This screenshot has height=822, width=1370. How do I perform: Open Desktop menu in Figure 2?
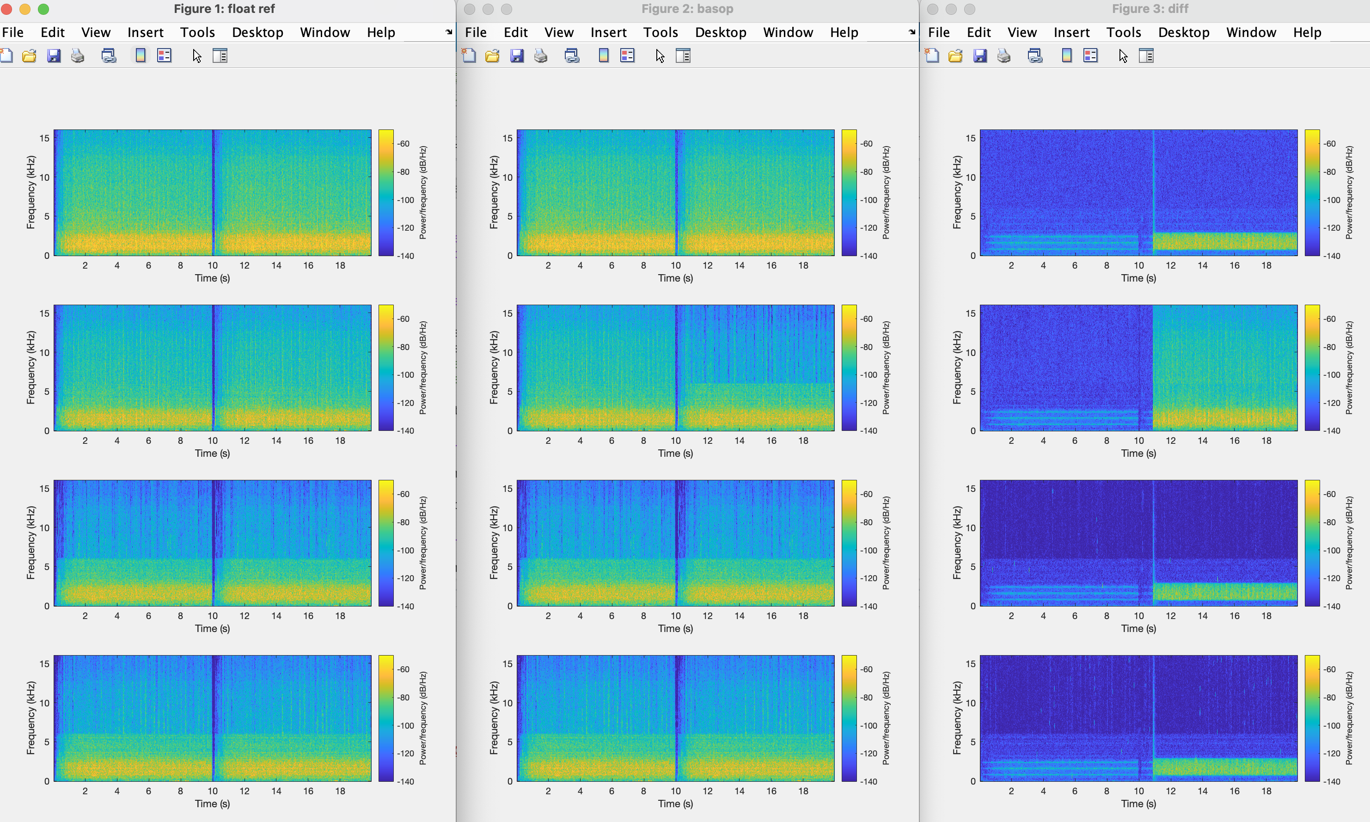(x=720, y=32)
